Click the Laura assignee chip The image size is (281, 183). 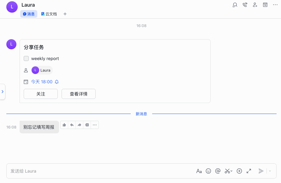click(42, 70)
